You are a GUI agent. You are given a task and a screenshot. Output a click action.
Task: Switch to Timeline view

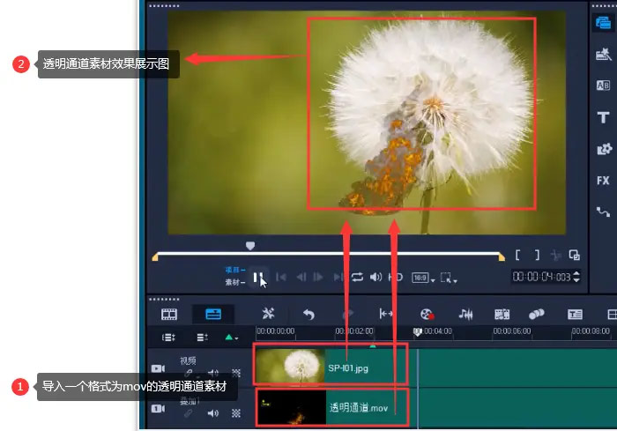(213, 314)
